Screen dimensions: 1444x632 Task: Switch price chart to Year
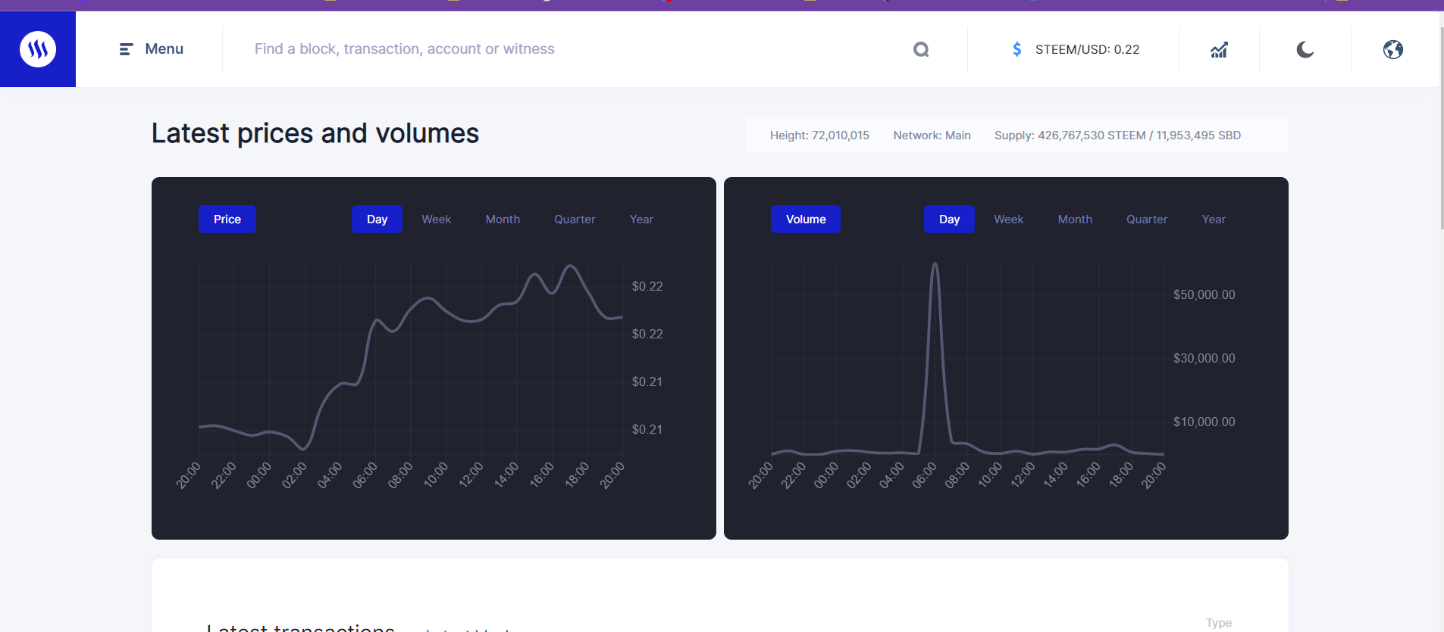pos(641,219)
